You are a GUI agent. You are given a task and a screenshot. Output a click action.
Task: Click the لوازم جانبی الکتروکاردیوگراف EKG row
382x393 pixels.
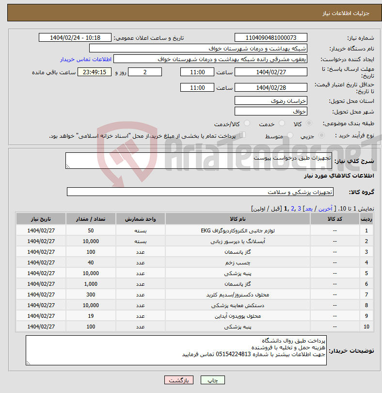pos(194,230)
